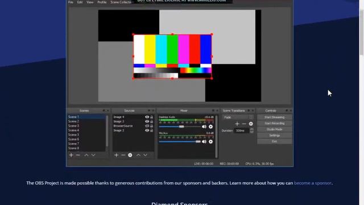Screen dimensions: 364x205
Task: Open source properties gear in Sources panel
Action: (130, 155)
